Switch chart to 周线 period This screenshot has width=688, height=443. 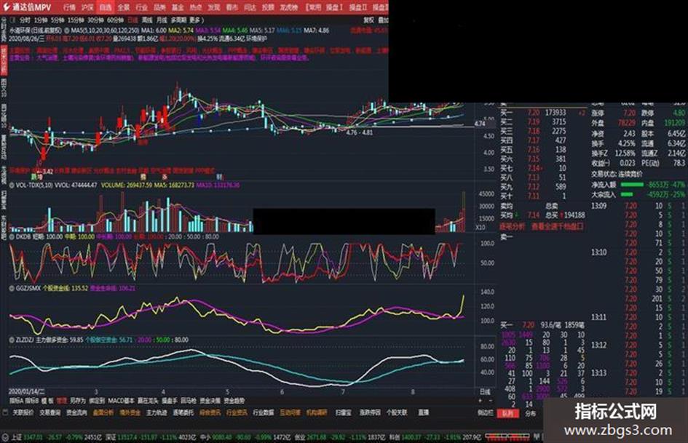tap(147, 20)
